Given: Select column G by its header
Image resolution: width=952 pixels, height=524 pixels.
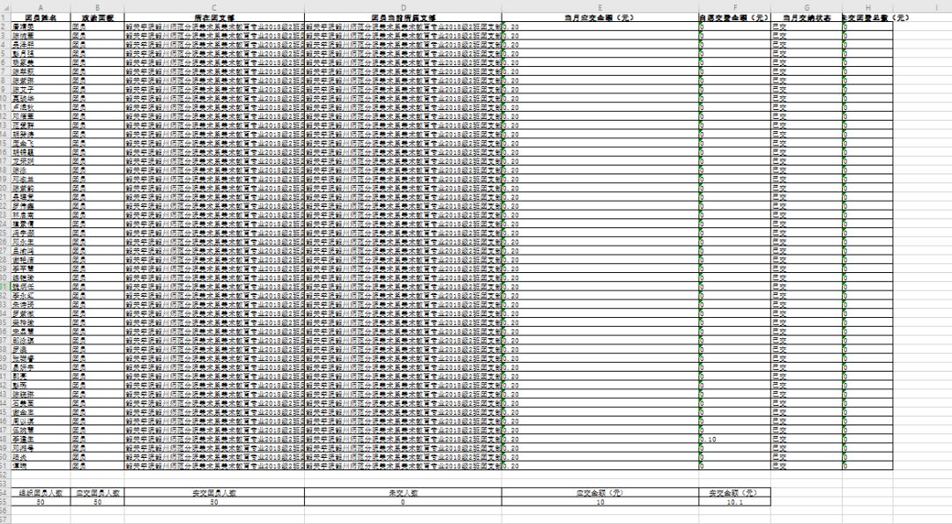Looking at the screenshot, I should 807,7.
